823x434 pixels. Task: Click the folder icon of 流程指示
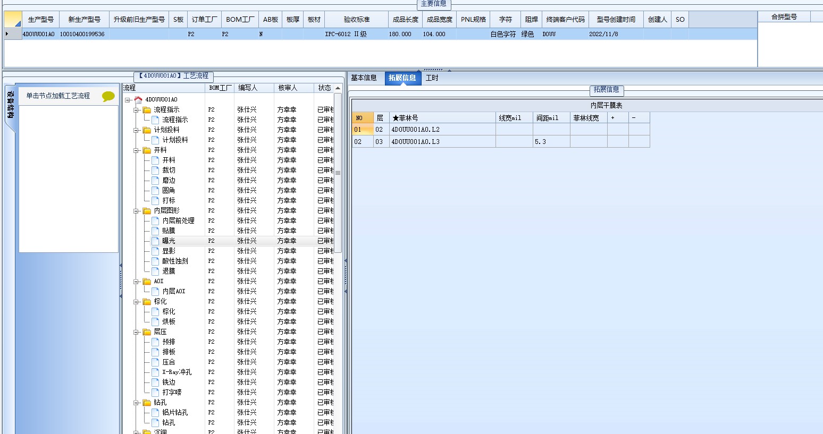click(147, 109)
